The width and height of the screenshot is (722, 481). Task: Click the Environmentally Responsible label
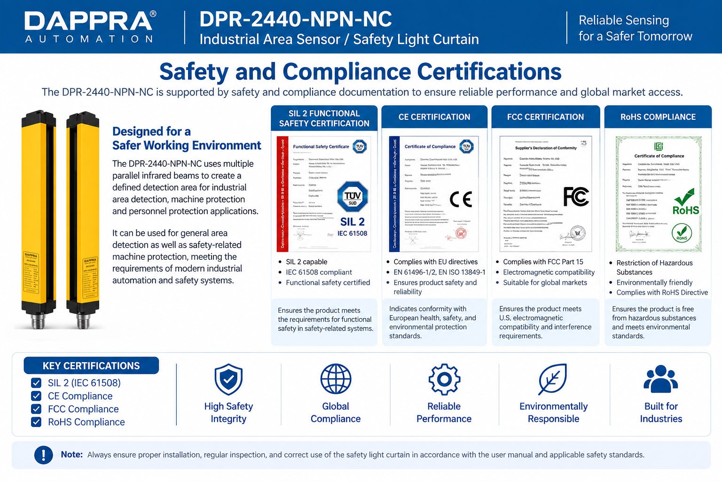(553, 412)
